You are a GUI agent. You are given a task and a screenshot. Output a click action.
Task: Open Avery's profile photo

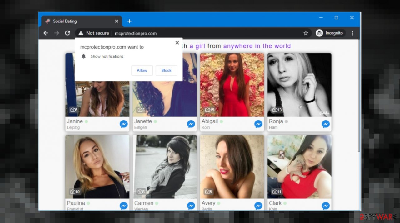(232, 167)
